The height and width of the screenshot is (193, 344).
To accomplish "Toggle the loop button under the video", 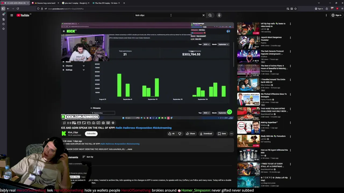I will [x=64, y=123].
